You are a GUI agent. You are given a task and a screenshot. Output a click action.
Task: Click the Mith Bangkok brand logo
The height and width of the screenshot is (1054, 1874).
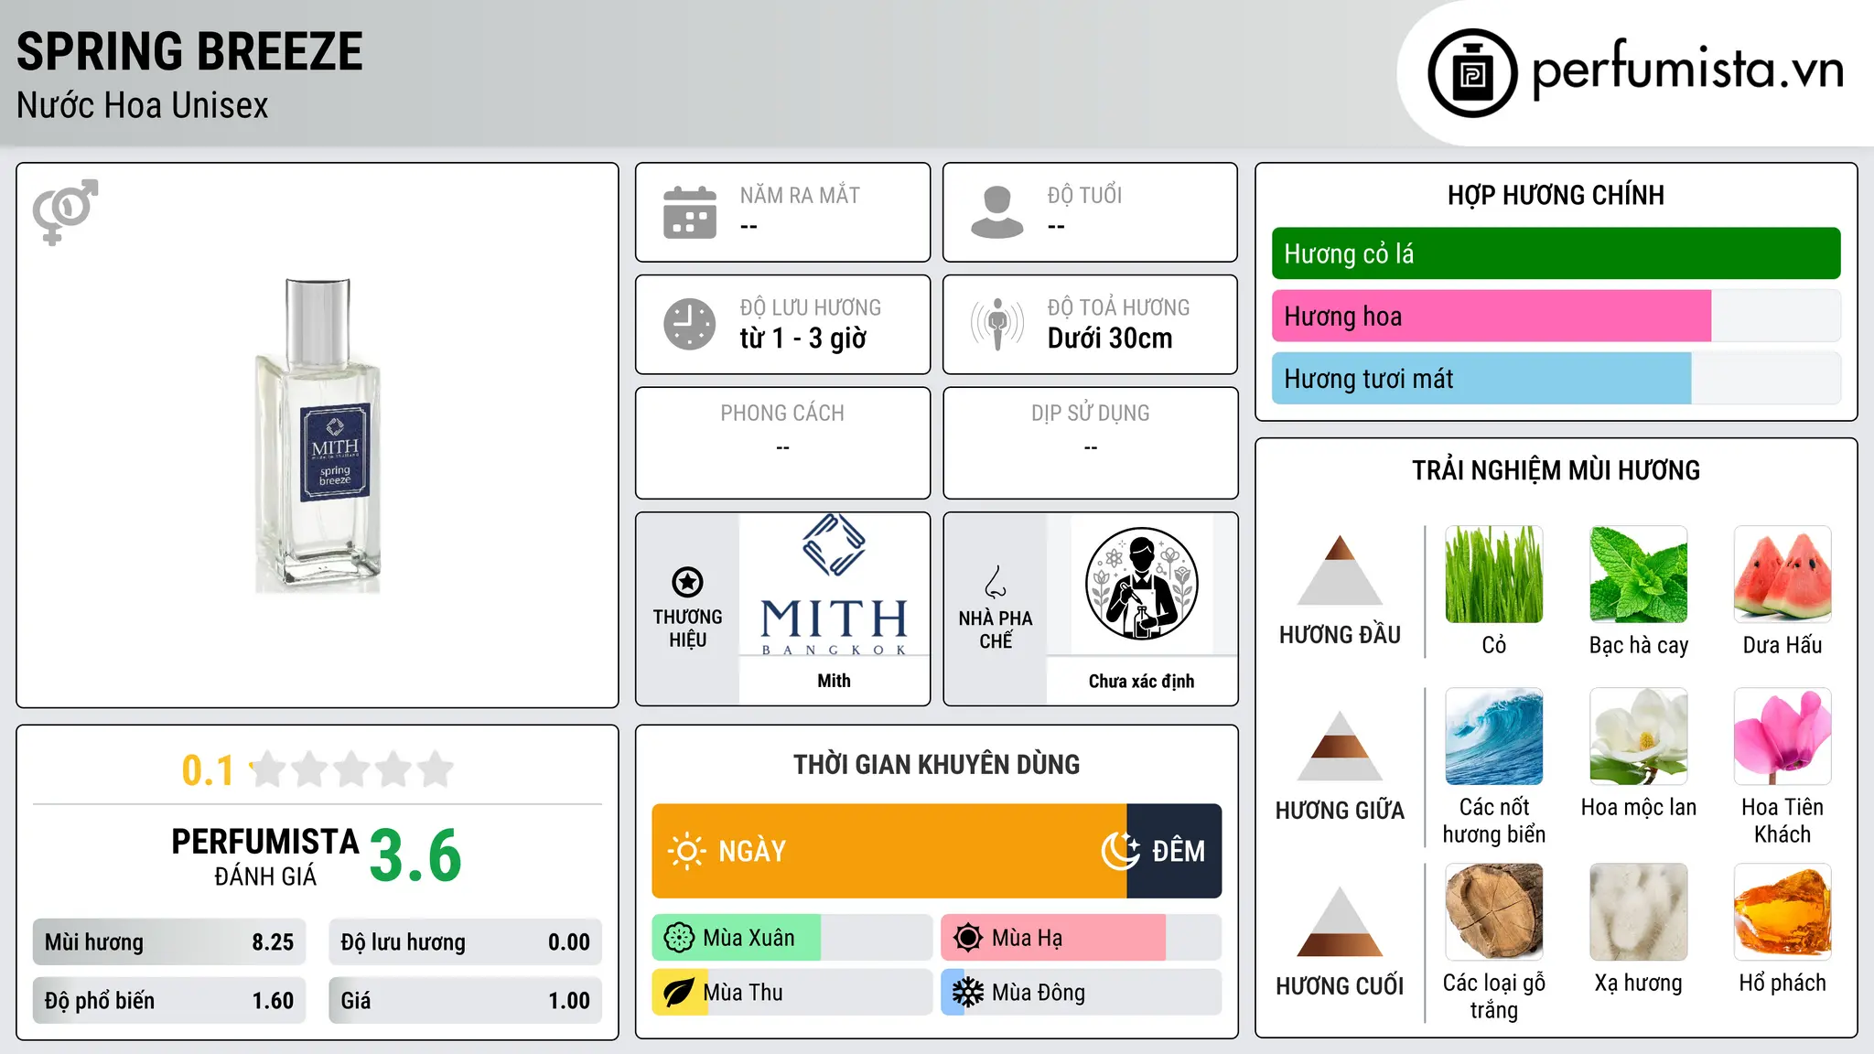tap(834, 586)
